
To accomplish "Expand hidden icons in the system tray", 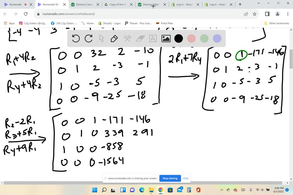I will point(221,189).
